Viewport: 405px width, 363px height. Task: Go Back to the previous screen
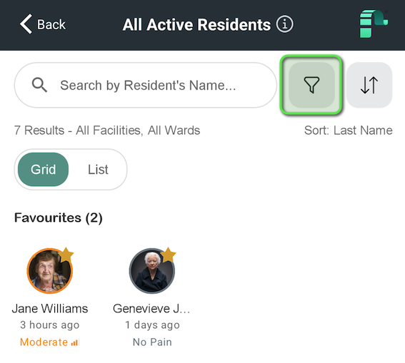(x=43, y=24)
